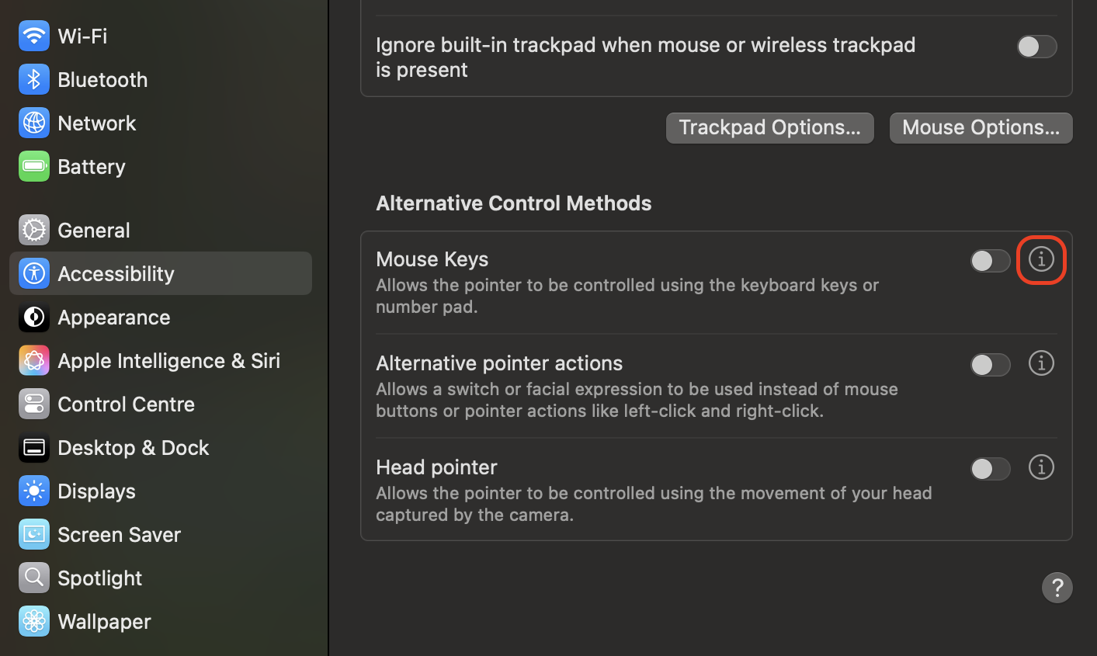The image size is (1097, 656).
Task: Select the Bluetooth icon in the sidebar
Action: point(34,79)
